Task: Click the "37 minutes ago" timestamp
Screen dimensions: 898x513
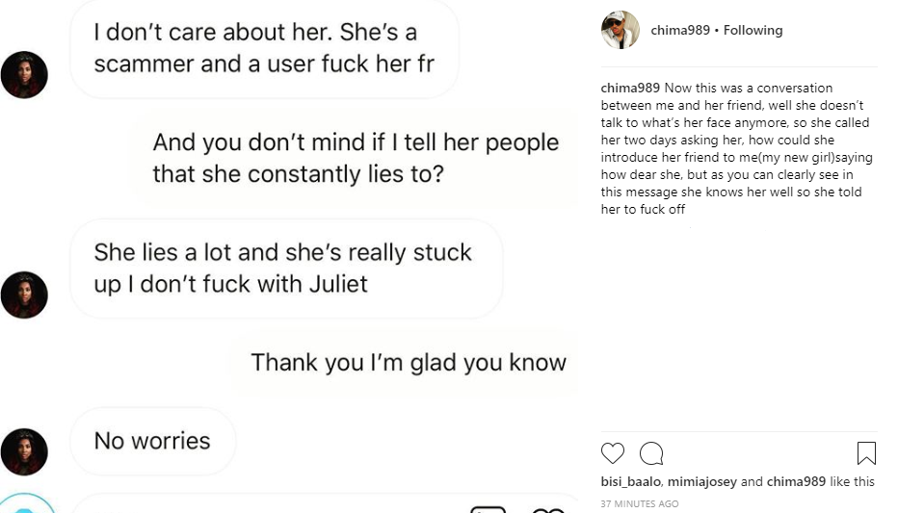Action: (639, 503)
